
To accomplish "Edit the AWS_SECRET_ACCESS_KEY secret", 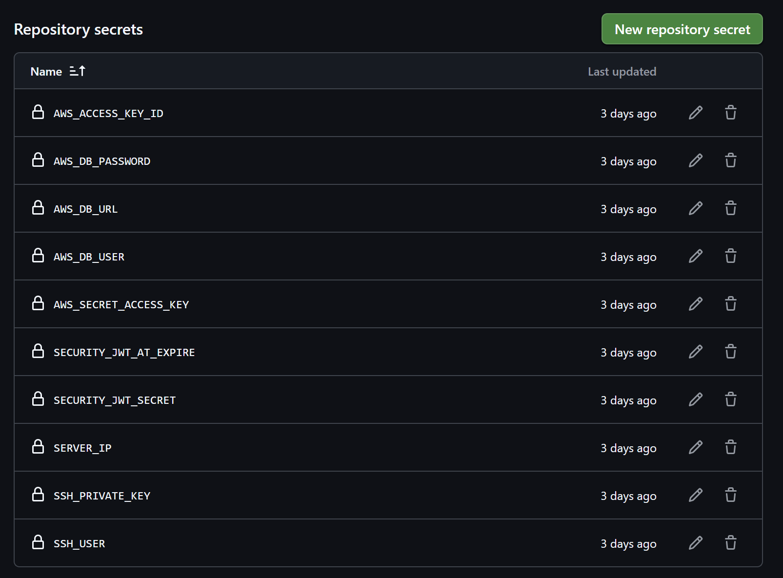I will point(696,304).
